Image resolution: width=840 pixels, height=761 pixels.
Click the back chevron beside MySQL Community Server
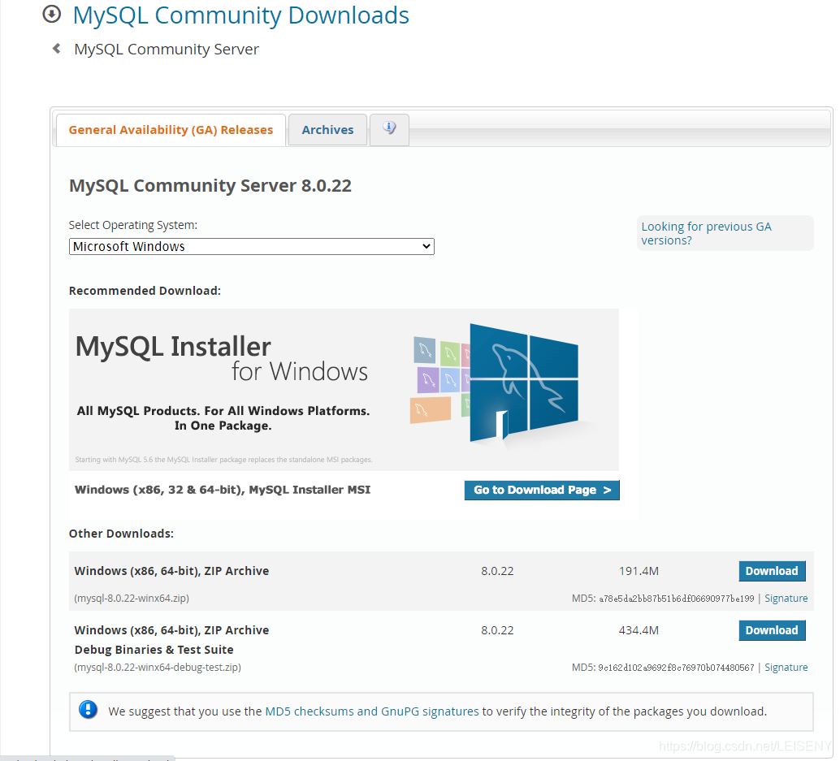(x=55, y=48)
